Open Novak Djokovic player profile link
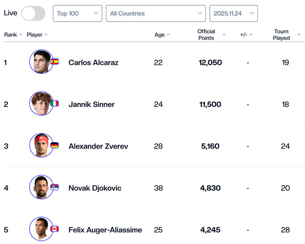The height and width of the screenshot is (244, 305). (95, 188)
